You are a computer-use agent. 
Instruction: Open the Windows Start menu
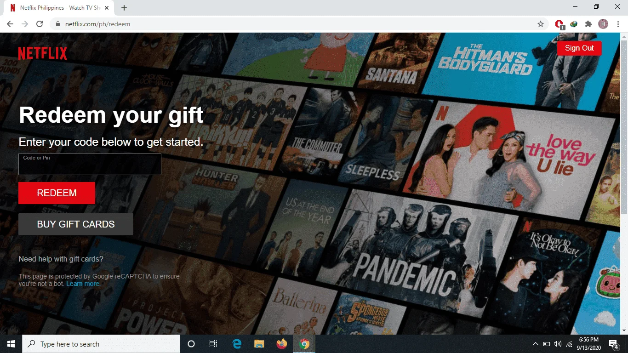11,344
